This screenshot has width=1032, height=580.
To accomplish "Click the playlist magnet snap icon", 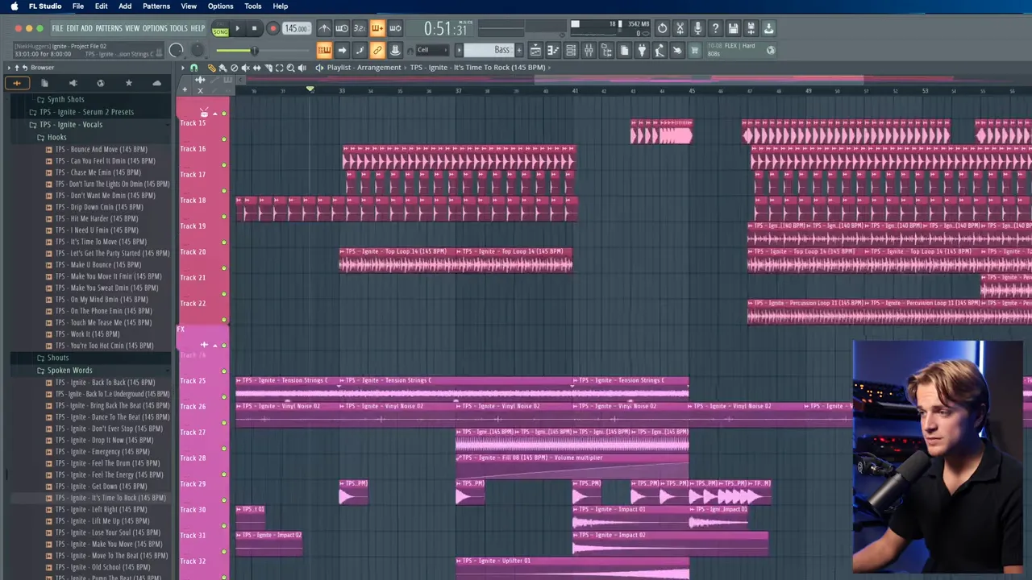I will coord(193,68).
